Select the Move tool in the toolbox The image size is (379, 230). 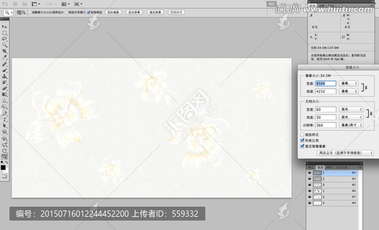(x=4, y=26)
